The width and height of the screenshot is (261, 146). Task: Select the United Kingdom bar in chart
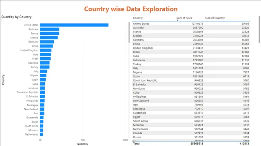(46, 50)
